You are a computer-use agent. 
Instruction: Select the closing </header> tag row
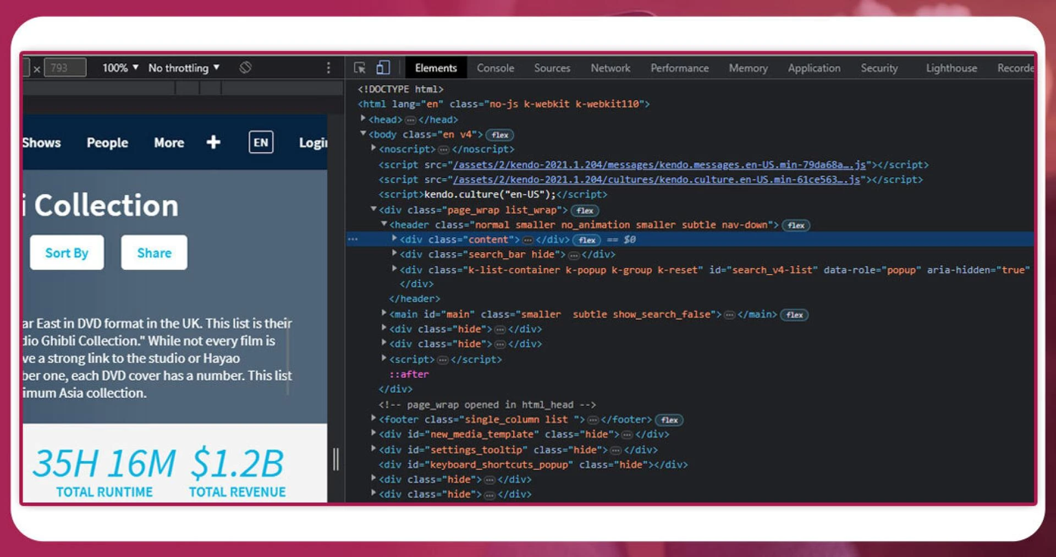(415, 299)
